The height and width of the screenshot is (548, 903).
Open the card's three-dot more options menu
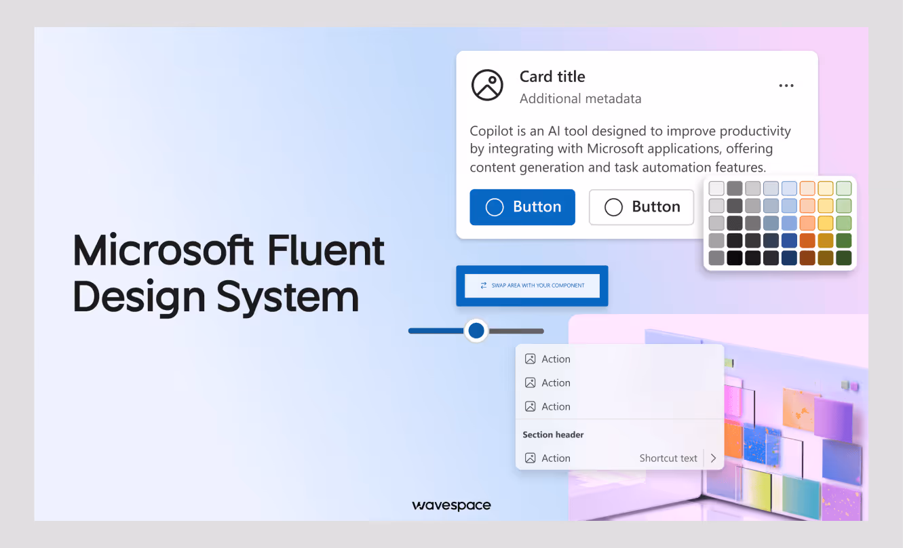[786, 85]
